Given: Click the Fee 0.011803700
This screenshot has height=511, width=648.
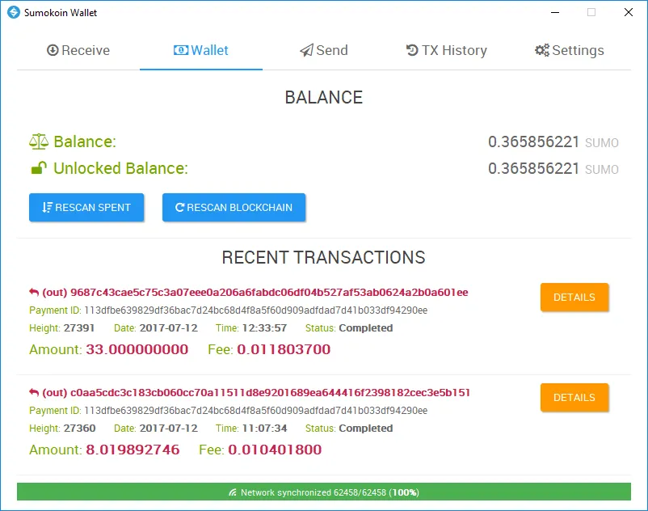Looking at the screenshot, I should tap(284, 350).
